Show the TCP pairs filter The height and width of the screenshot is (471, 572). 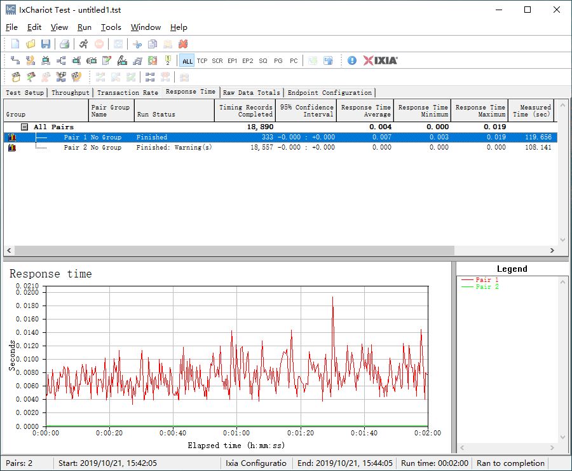pyautogui.click(x=202, y=60)
